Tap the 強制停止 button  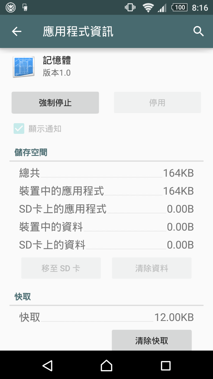(x=55, y=102)
